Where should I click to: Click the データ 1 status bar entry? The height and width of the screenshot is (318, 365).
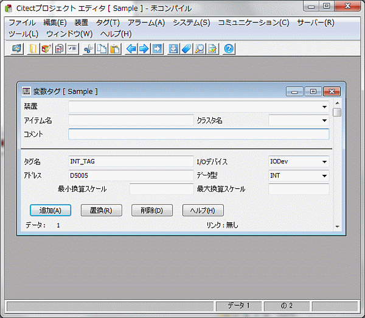(x=238, y=306)
